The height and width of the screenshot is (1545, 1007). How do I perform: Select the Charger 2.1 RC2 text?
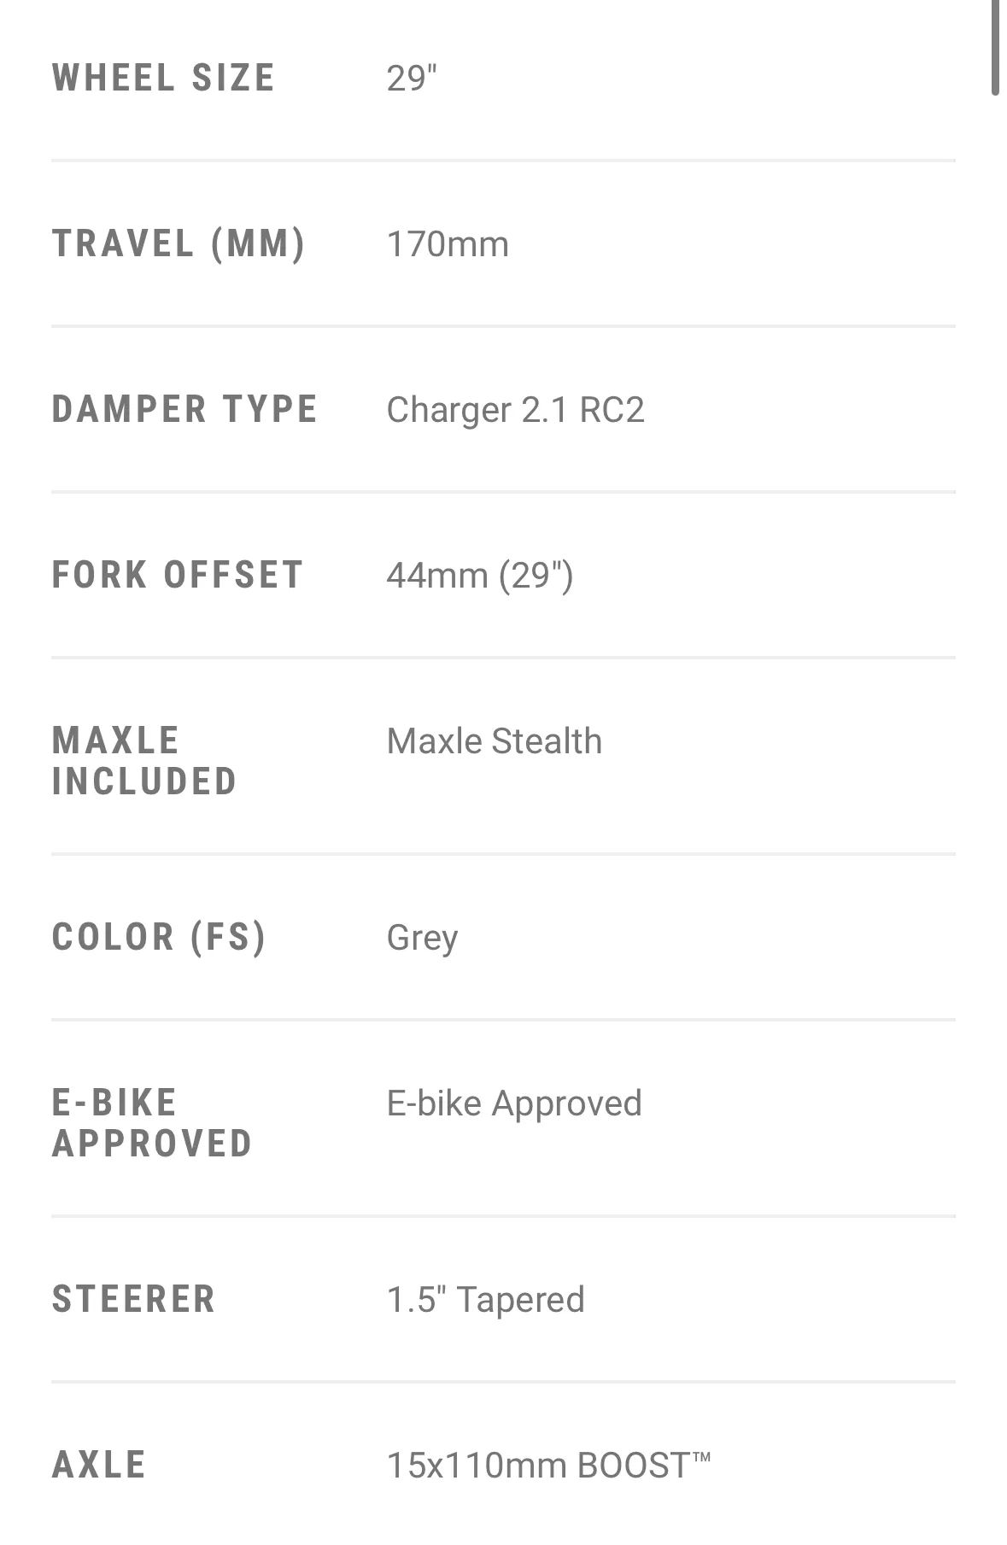515,410
